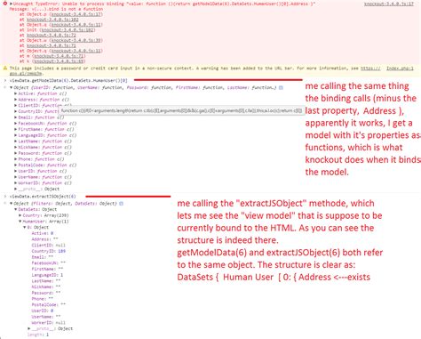Collapse the 0: Object array entry

coord(25,227)
